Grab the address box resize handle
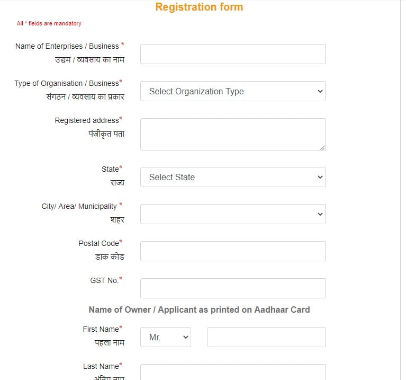This screenshot has height=380, width=406. click(x=322, y=148)
